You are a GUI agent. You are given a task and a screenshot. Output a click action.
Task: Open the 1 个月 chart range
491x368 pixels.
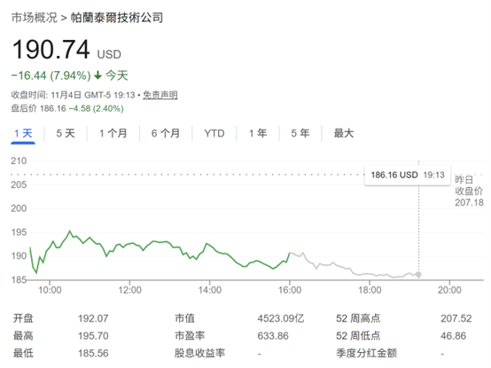pos(113,133)
